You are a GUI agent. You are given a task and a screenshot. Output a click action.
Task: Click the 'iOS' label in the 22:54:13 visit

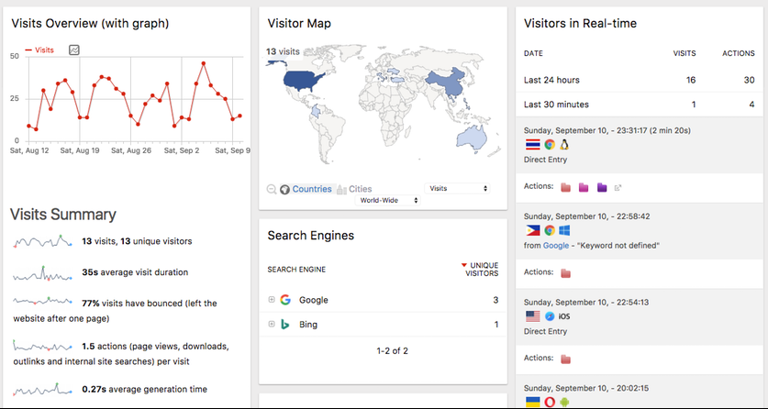[x=564, y=316]
